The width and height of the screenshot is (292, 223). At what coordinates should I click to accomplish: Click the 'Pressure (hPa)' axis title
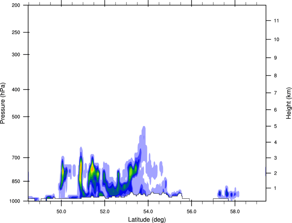(3, 103)
